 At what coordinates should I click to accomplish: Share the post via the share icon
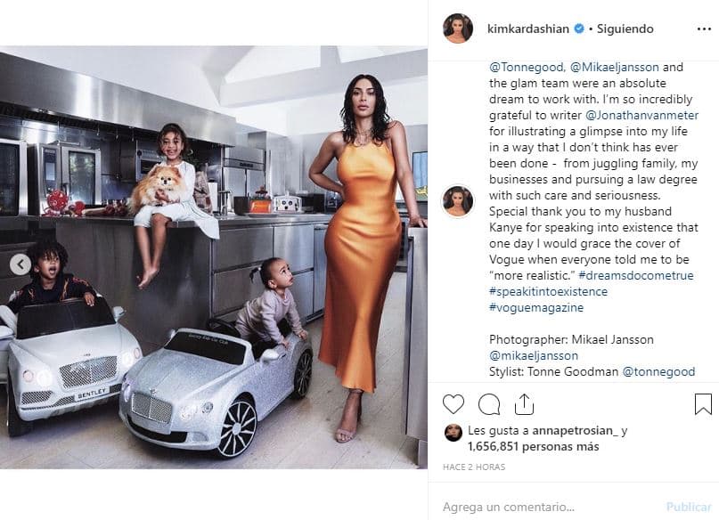point(524,404)
